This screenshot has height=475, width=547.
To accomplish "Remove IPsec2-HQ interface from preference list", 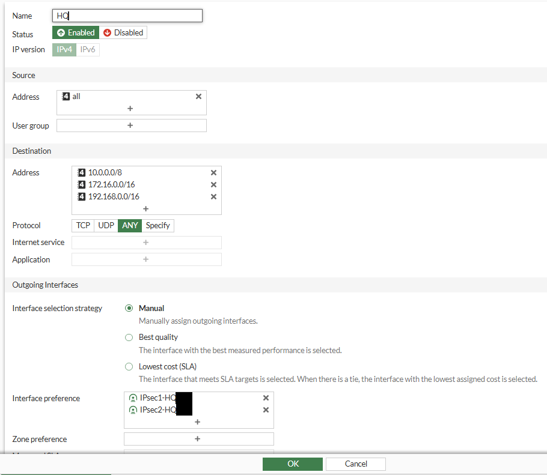I will point(266,410).
